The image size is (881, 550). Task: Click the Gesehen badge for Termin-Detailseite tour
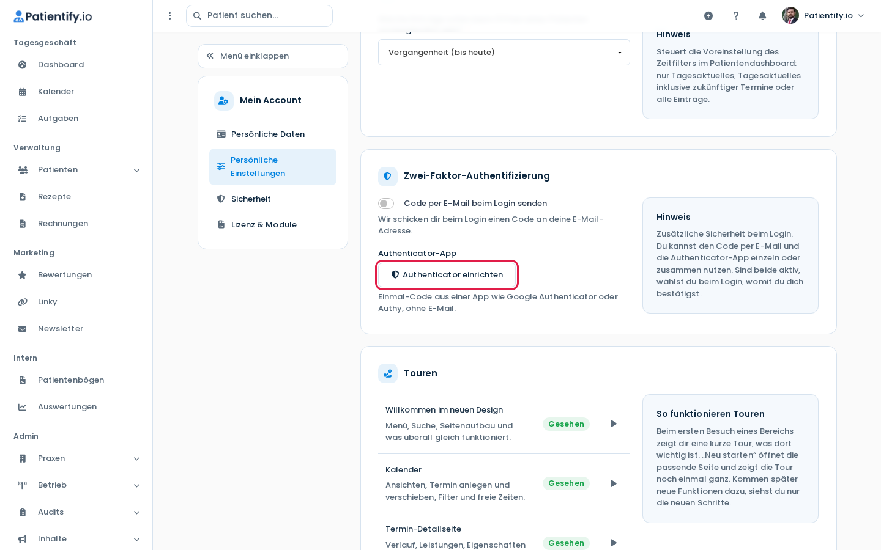point(566,543)
